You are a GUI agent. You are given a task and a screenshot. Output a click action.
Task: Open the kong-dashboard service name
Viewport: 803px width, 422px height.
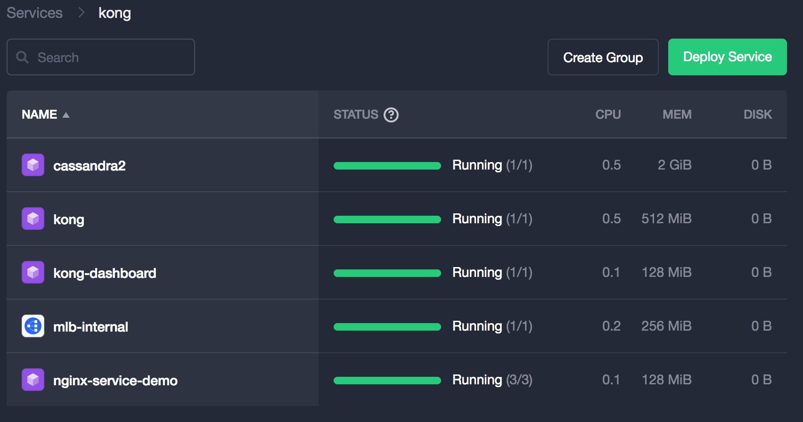click(105, 273)
